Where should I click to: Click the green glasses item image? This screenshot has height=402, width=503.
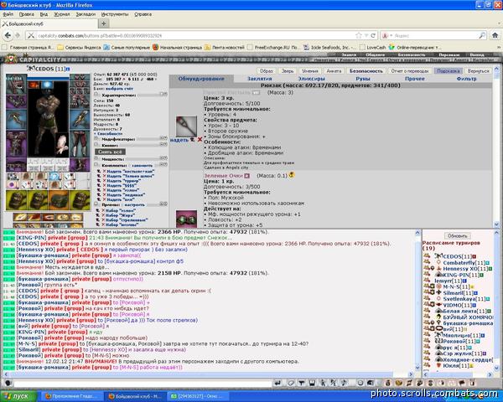pyautogui.click(x=186, y=219)
